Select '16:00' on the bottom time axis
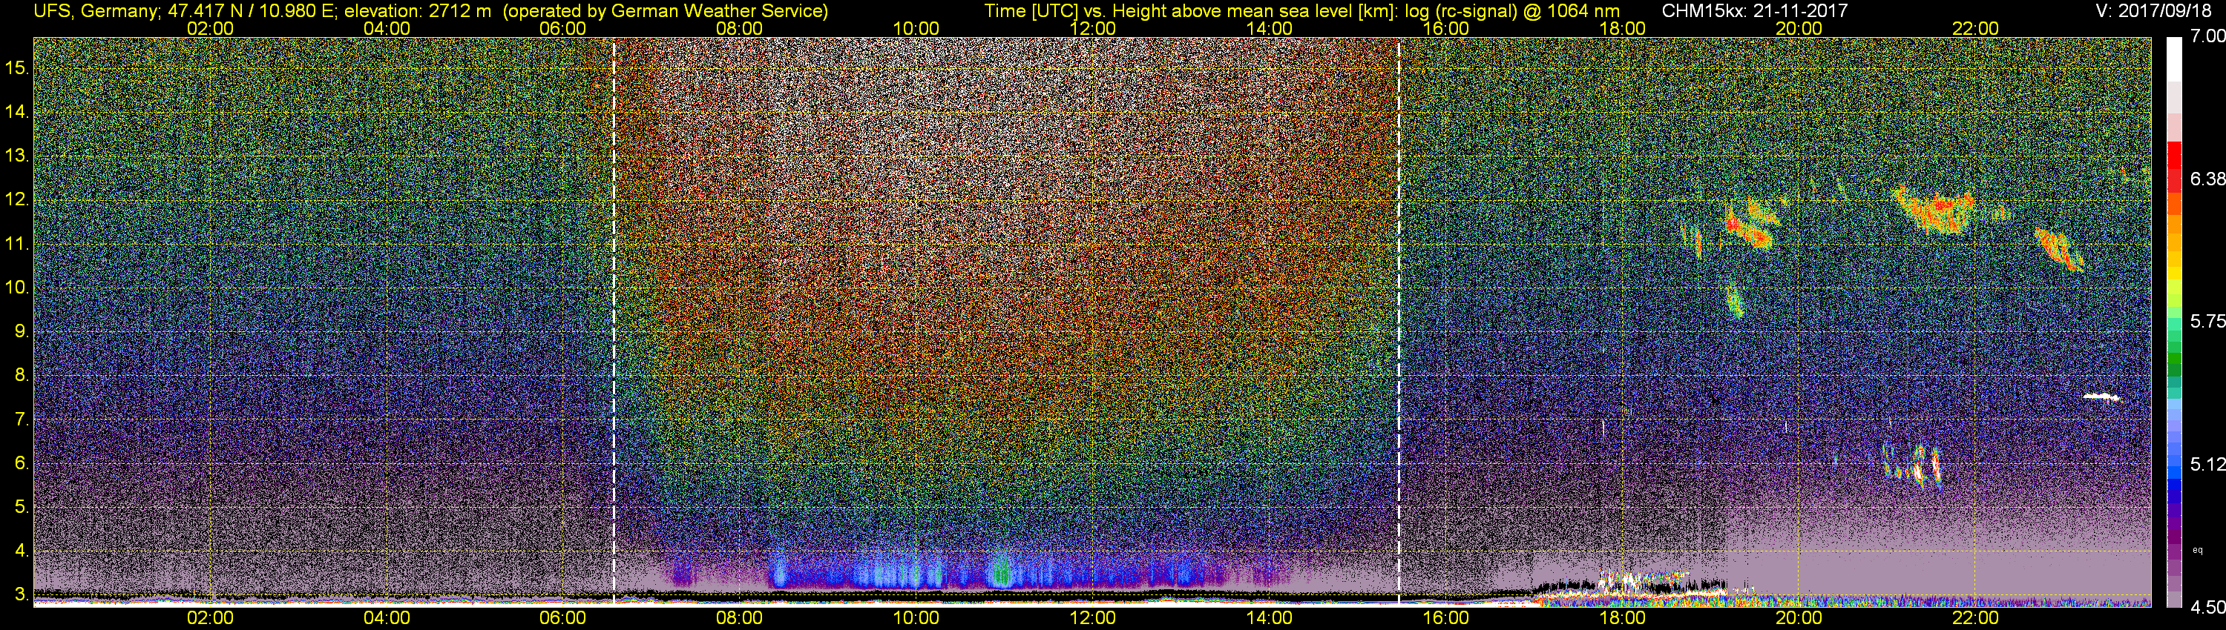The image size is (2226, 630). click(1445, 618)
